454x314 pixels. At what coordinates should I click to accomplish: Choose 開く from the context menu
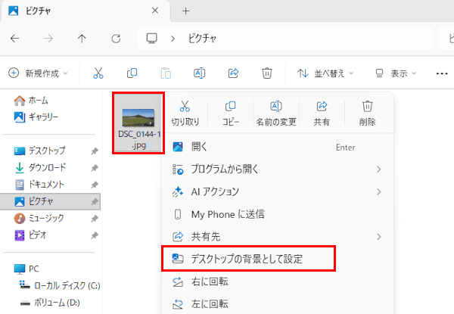[x=278, y=147]
